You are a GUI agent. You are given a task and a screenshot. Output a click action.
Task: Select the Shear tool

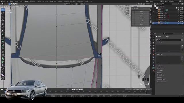pos(3,75)
